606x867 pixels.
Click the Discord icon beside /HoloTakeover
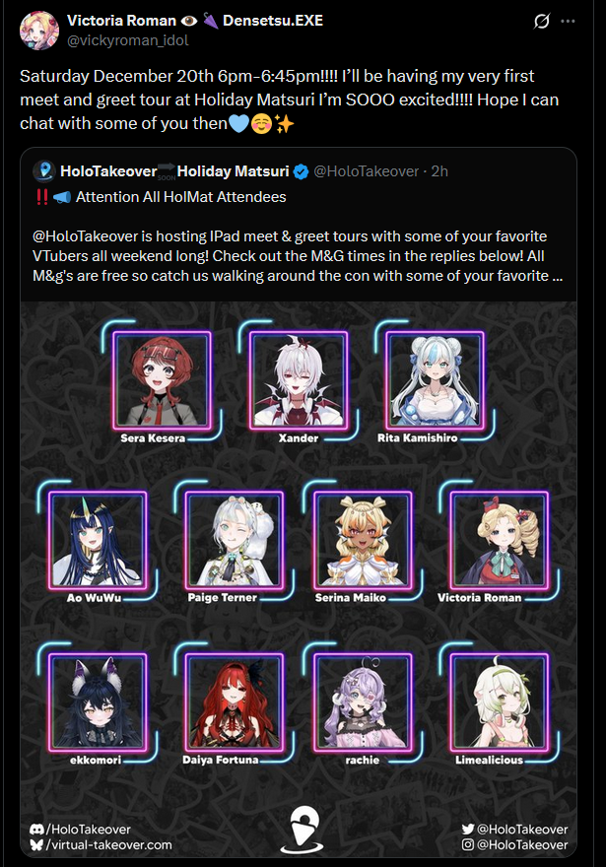tap(37, 829)
